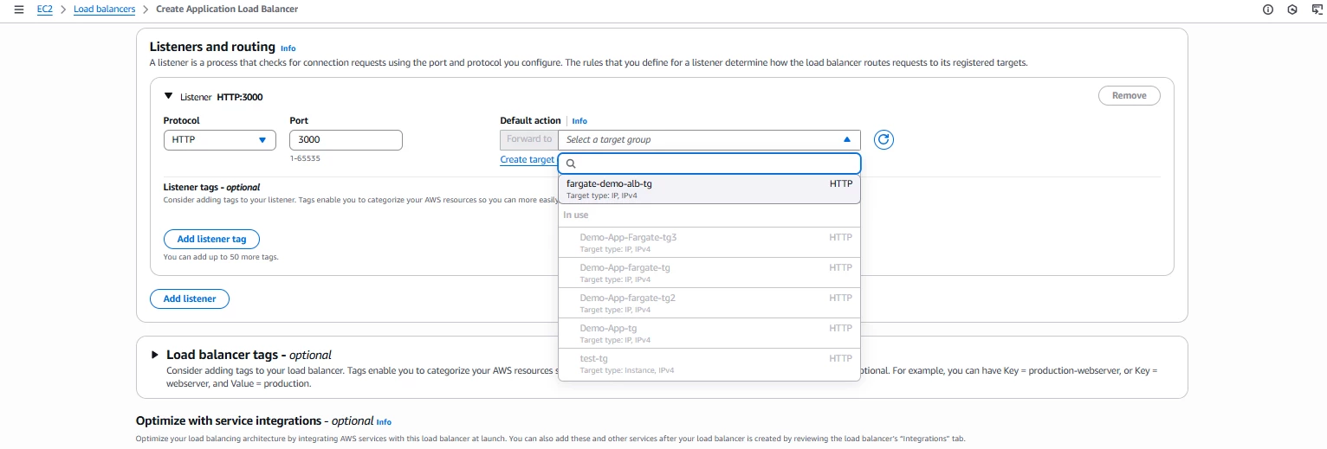
Task: Open the CloudShell icon in top right
Action: 1317,10
